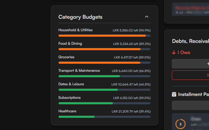Click 'LKR 10,664.47 left (64.5%)' value
The width and height of the screenshot is (209, 130).
coord(131,84)
